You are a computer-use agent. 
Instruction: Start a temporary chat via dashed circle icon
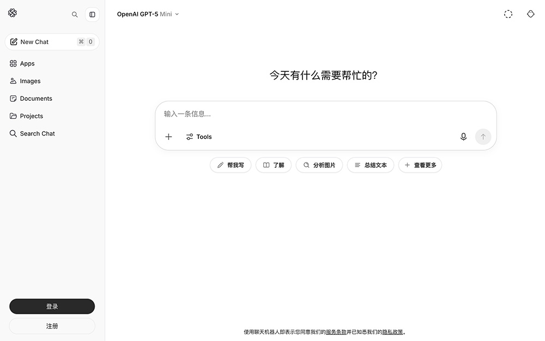pyautogui.click(x=508, y=14)
